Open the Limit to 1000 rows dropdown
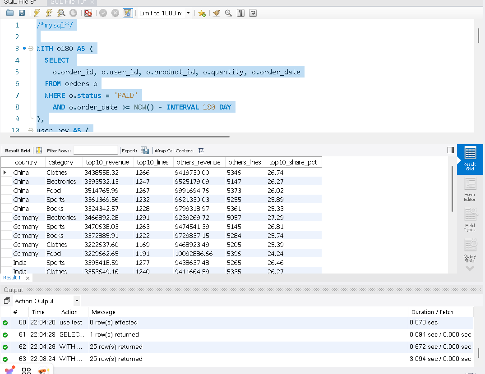The width and height of the screenshot is (485, 374). click(x=188, y=13)
